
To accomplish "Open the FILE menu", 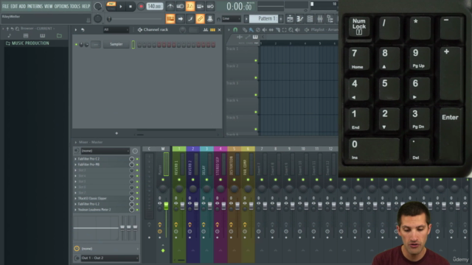I will [5, 7].
